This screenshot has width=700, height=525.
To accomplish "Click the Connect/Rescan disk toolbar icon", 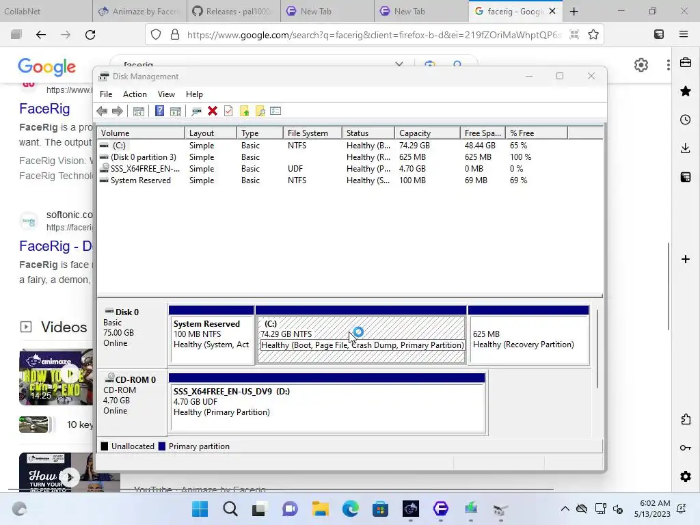I will (196, 111).
